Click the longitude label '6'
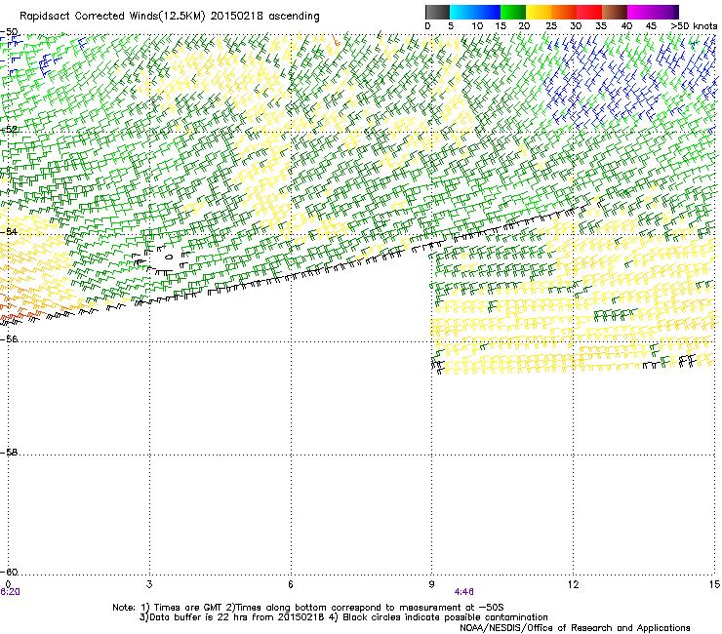 click(290, 584)
